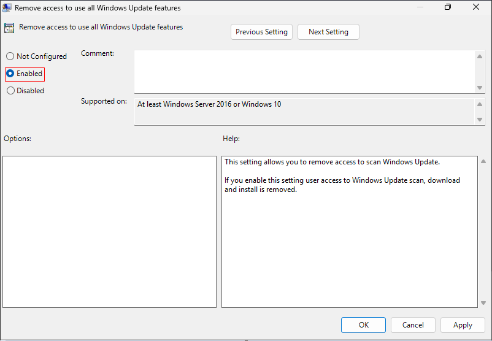Apply the policy changes
492x341 pixels.
pos(463,325)
